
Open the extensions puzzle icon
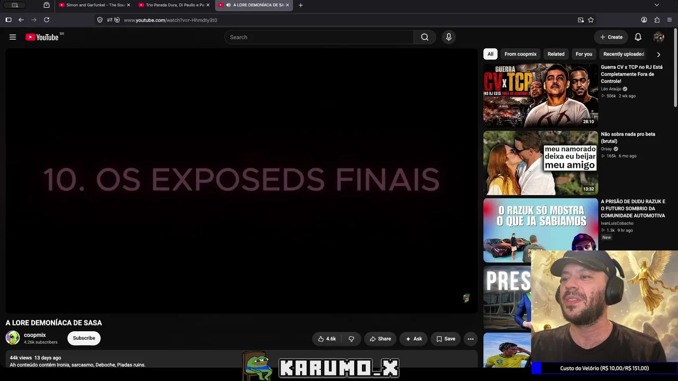tap(657, 20)
